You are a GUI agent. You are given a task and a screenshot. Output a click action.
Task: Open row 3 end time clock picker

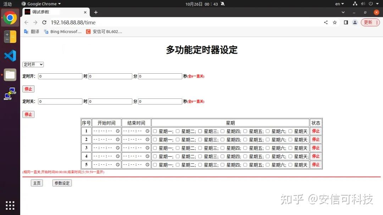click(x=148, y=148)
